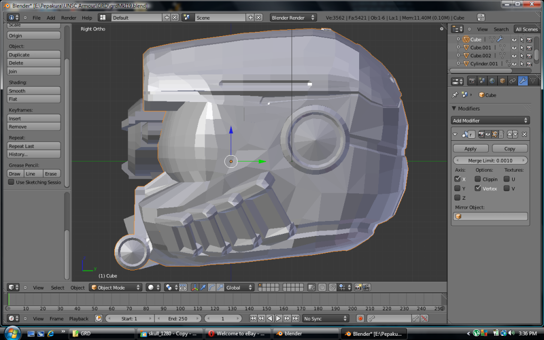Open the Add Modifier dropdown
544x340 pixels.
pos(490,121)
